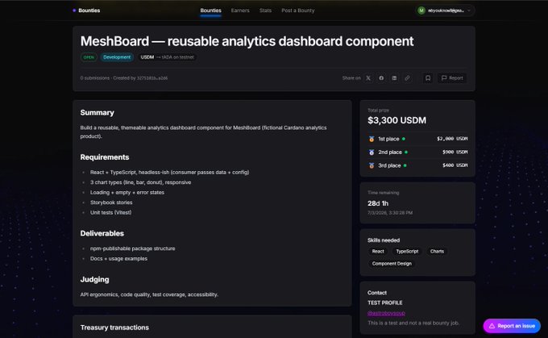Click the 28d 1h time remaining
548x338 pixels.
click(378, 203)
